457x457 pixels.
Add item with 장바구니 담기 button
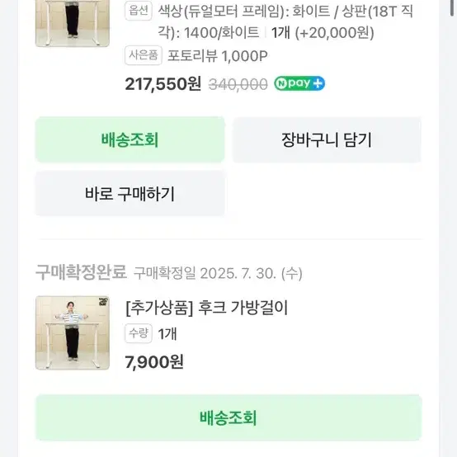[327, 139]
